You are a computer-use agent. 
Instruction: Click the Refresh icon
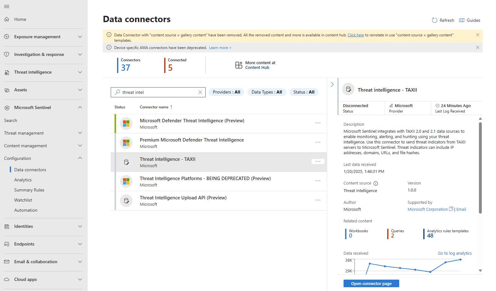coord(435,20)
